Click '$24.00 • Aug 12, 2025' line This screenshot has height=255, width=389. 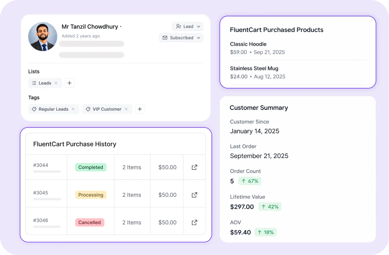click(x=258, y=77)
